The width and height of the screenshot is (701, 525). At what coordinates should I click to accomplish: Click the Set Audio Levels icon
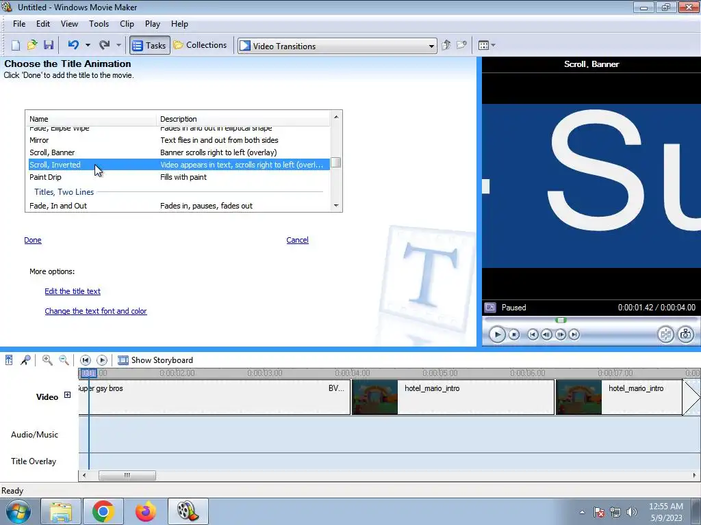(9, 360)
